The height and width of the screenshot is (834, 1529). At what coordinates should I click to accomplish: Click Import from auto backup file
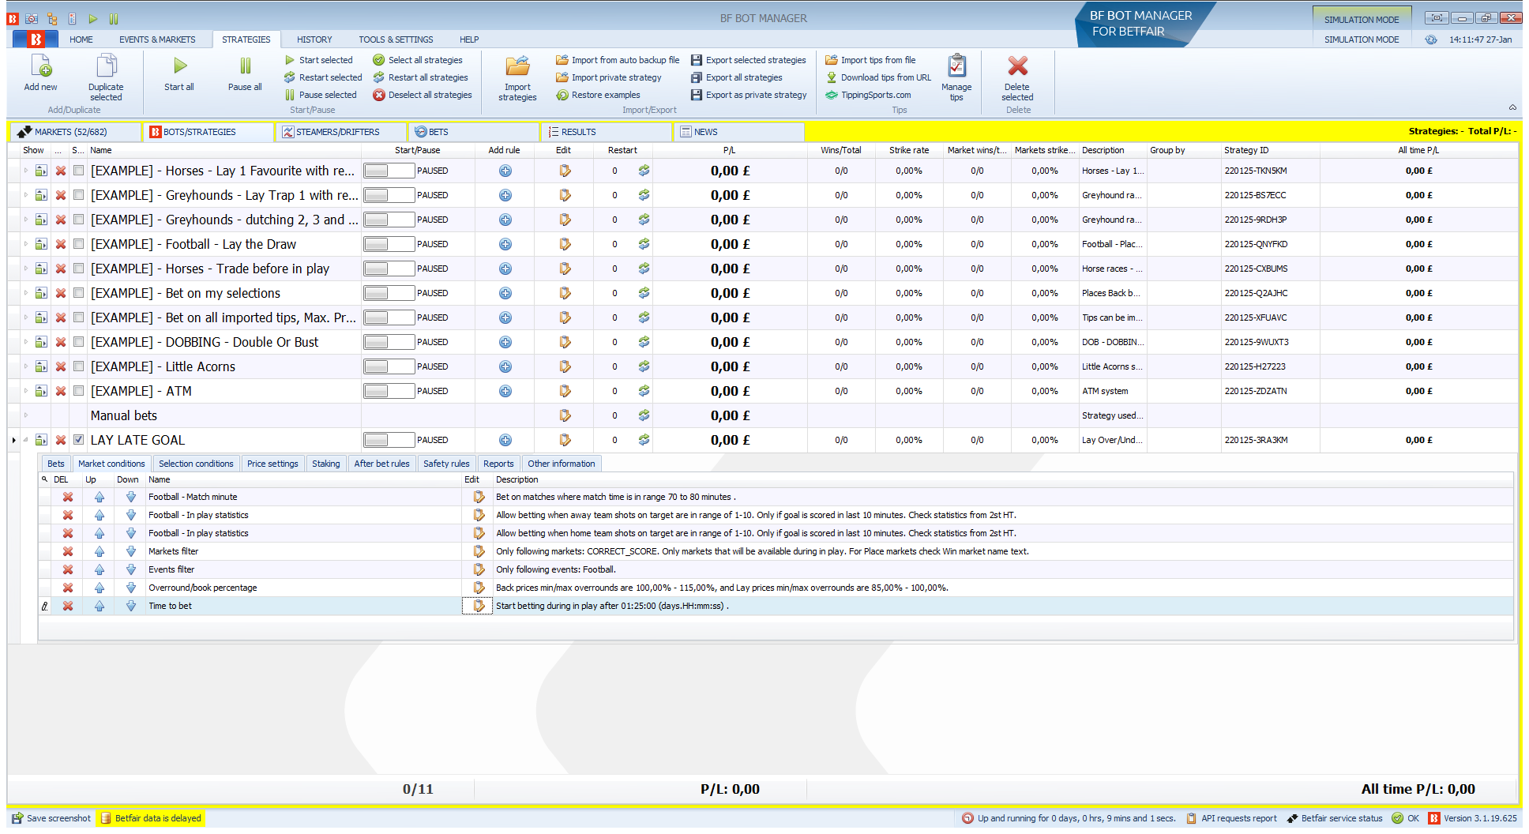[x=618, y=60]
